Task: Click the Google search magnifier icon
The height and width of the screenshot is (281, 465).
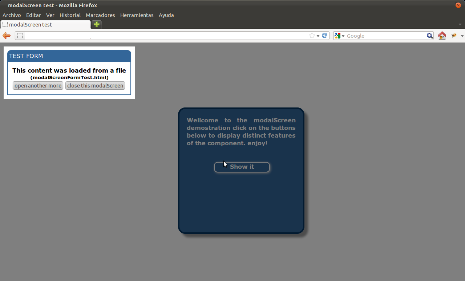Action: (x=429, y=36)
